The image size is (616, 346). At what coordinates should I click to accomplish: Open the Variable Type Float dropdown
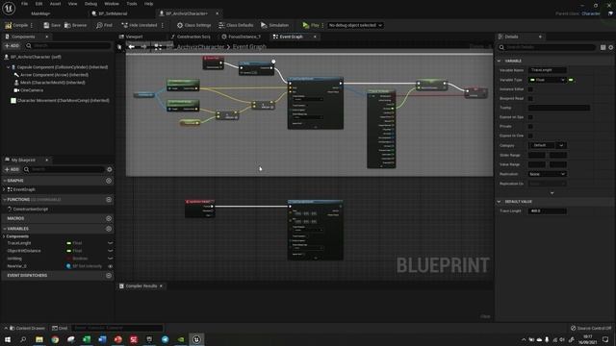tap(547, 80)
